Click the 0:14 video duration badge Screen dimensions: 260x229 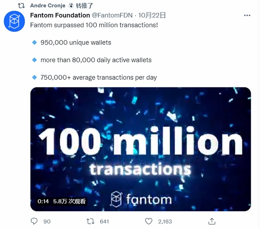(43, 201)
